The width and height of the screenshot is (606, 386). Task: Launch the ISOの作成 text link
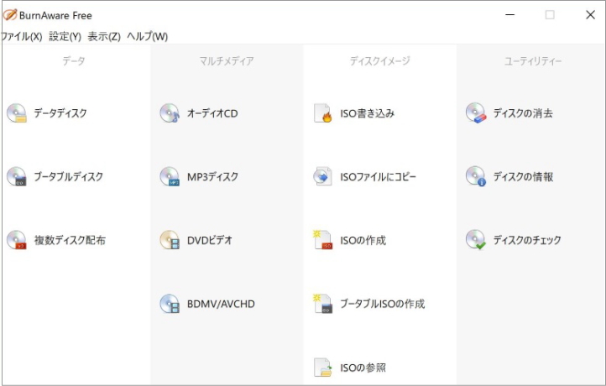point(363,241)
